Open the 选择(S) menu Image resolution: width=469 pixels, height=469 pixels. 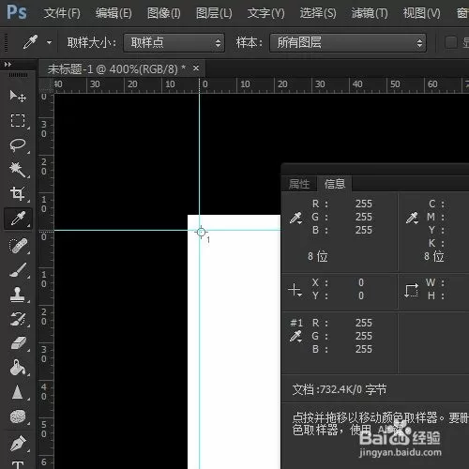[x=318, y=13]
